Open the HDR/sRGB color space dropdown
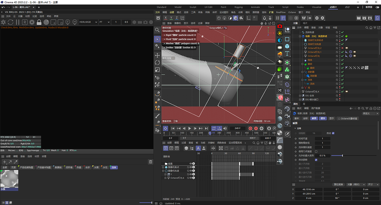The height and width of the screenshot is (205, 381). (x=88, y=22)
